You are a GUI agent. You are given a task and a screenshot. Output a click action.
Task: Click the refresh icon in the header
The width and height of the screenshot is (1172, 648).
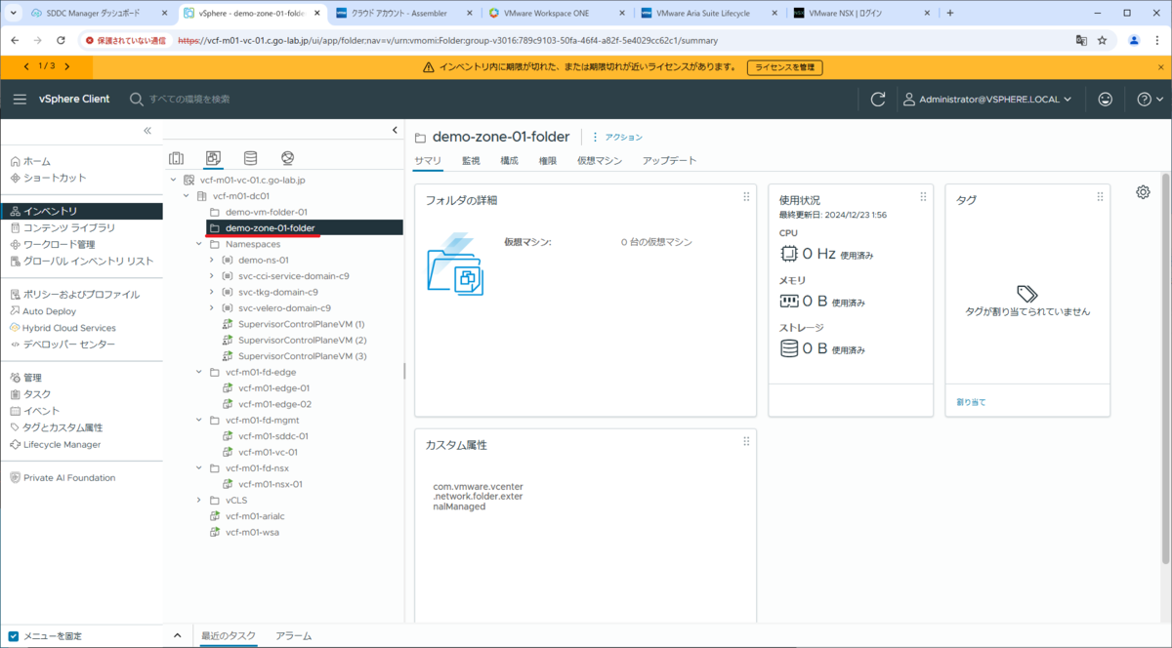point(878,100)
